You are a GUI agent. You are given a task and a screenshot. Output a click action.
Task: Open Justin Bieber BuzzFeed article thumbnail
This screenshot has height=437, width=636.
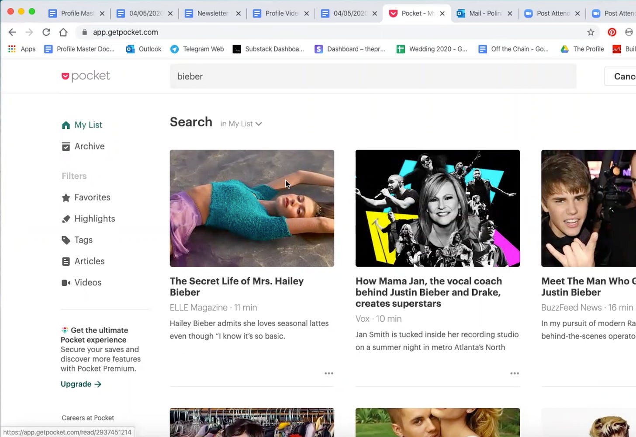click(x=588, y=208)
